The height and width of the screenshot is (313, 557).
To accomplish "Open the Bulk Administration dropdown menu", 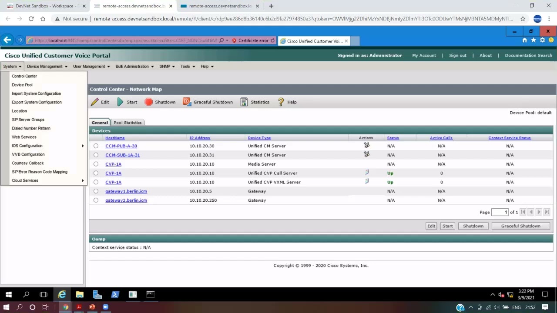I will 134,67.
